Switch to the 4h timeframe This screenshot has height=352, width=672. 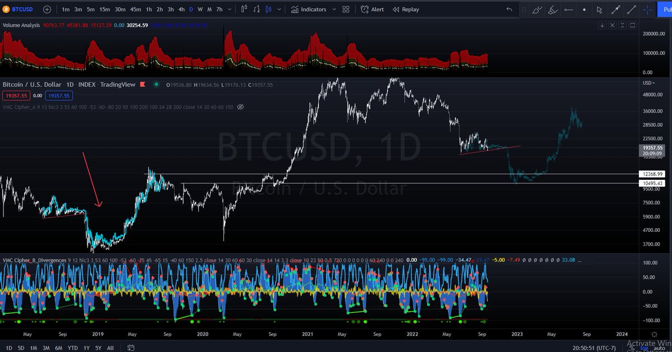(x=181, y=9)
